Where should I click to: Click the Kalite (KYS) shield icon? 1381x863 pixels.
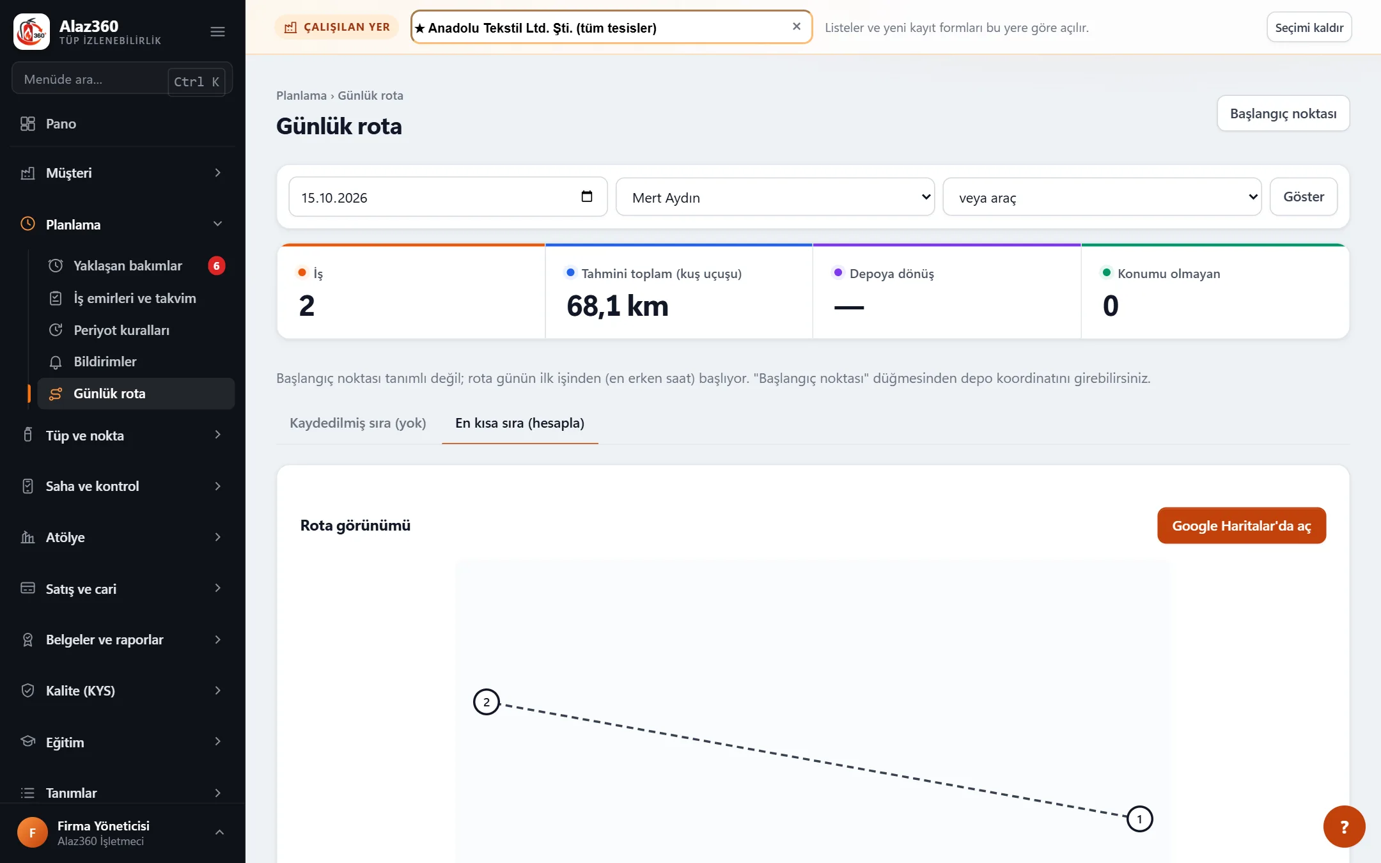coord(27,691)
